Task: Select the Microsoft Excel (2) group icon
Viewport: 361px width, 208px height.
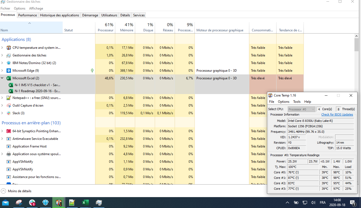Action: [x=8, y=78]
